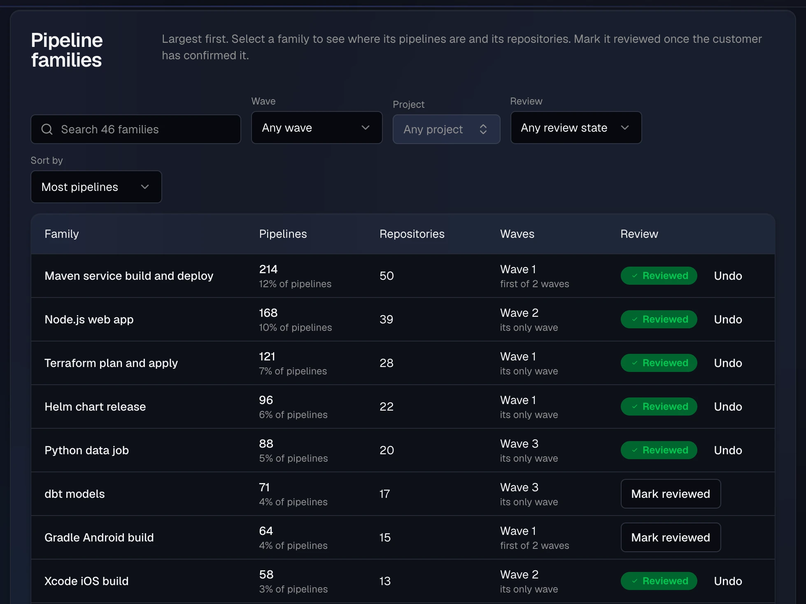Undo review for Maven service build and deploy
This screenshot has height=604, width=806.
pos(728,276)
